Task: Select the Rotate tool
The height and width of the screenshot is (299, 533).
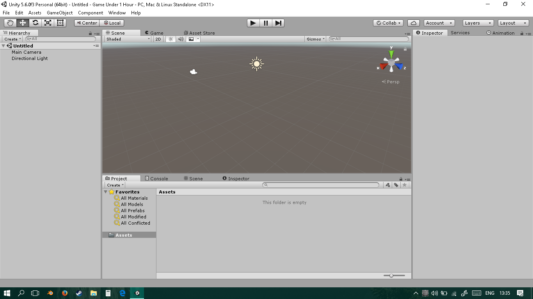Action: (35, 23)
